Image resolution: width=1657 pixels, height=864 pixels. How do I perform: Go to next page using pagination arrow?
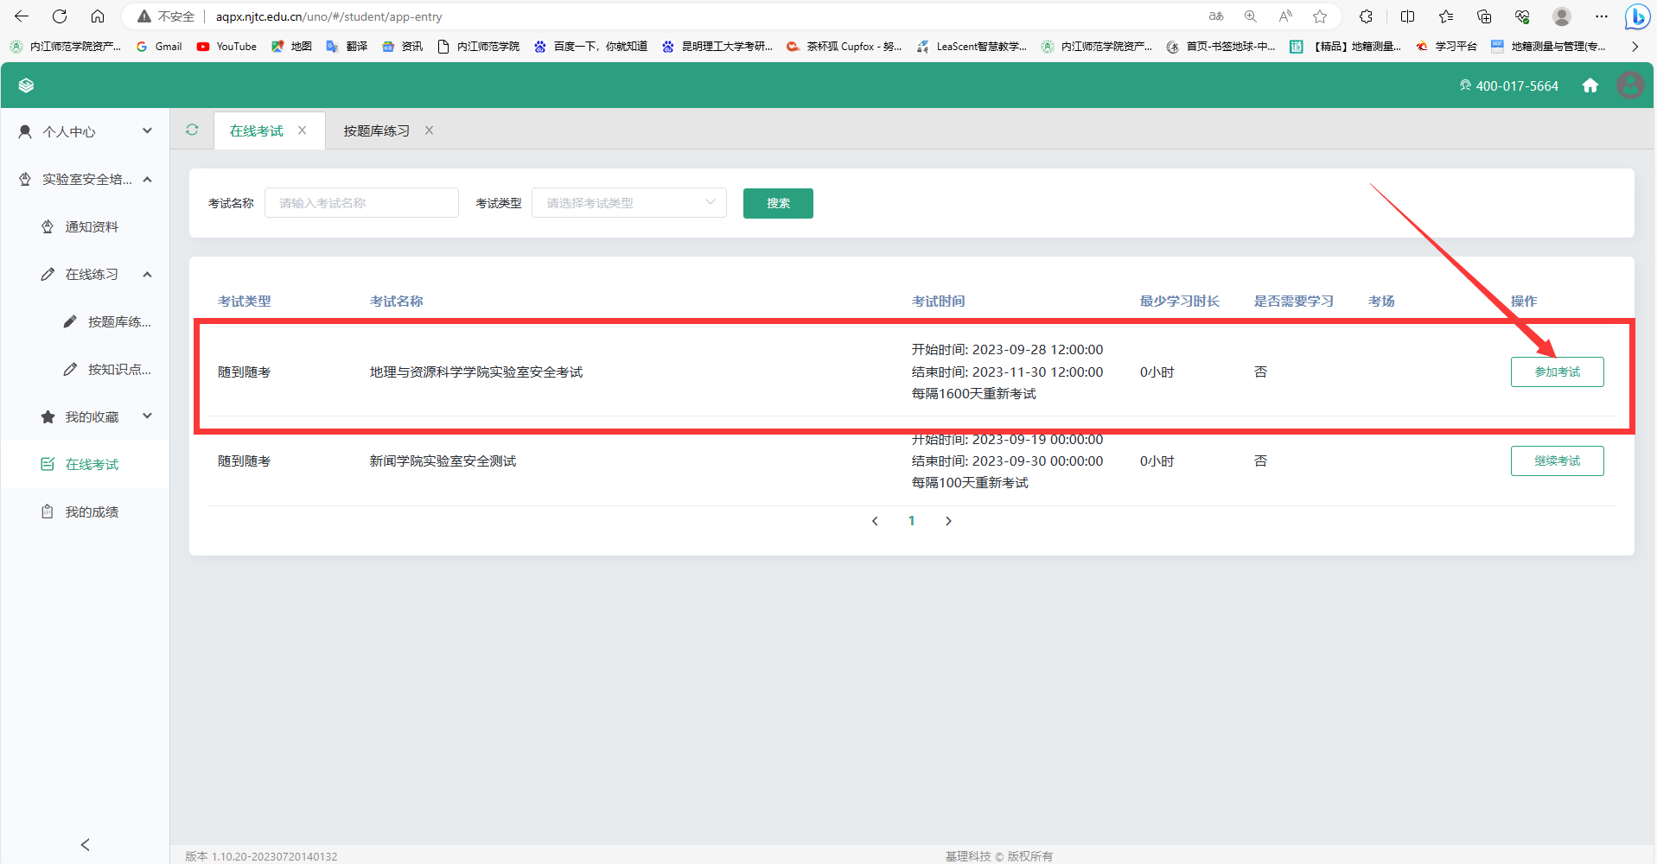coord(948,521)
